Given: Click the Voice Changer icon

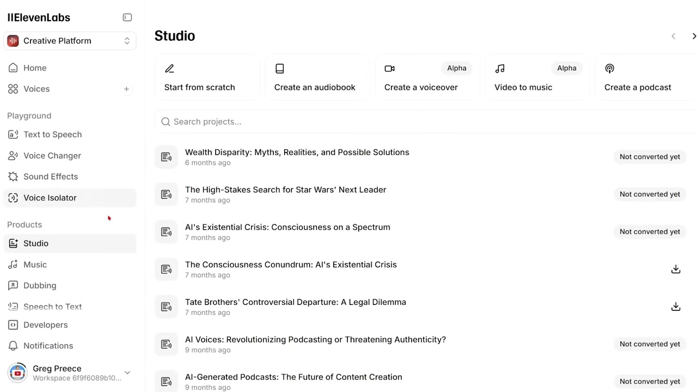Looking at the screenshot, I should click(x=13, y=156).
